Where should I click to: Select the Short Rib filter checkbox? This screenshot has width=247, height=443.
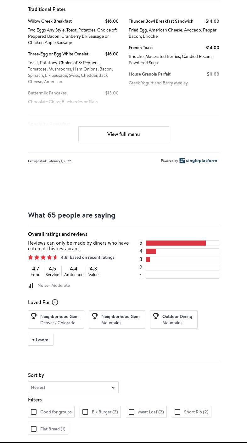point(177,412)
